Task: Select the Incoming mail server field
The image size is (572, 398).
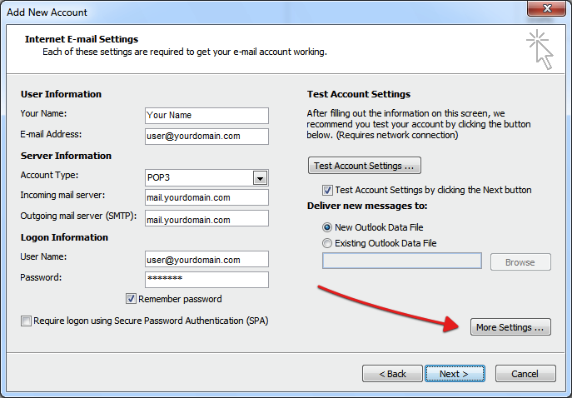Action: (x=206, y=197)
